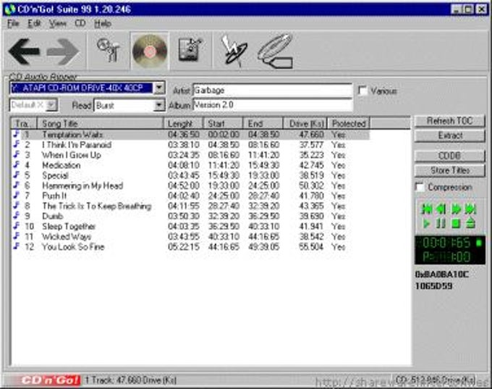Viewport: 492px width, 389px height.
Task: Click the Start column header
Action: (x=224, y=123)
